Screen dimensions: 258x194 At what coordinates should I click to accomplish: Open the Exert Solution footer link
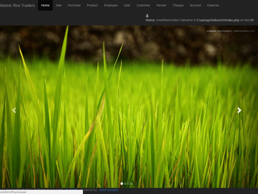pos(109,190)
